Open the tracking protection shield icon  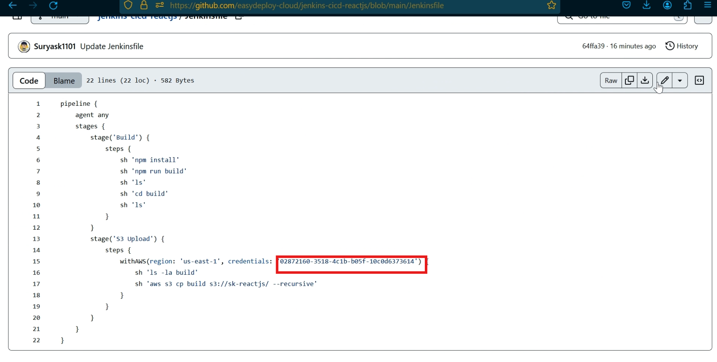tap(128, 5)
